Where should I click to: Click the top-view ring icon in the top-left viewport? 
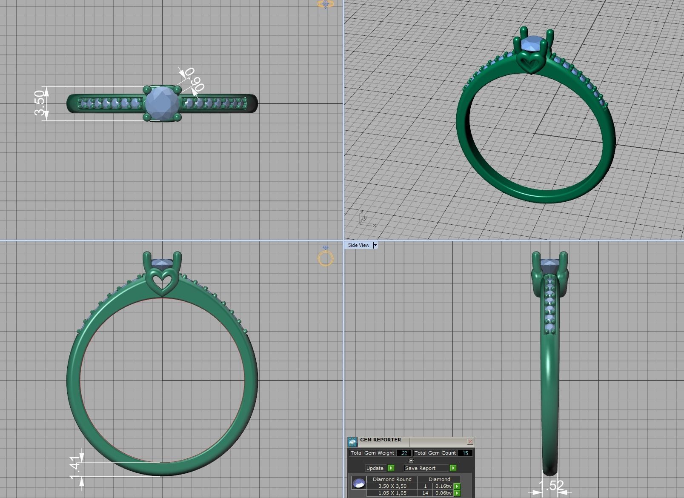(x=326, y=4)
